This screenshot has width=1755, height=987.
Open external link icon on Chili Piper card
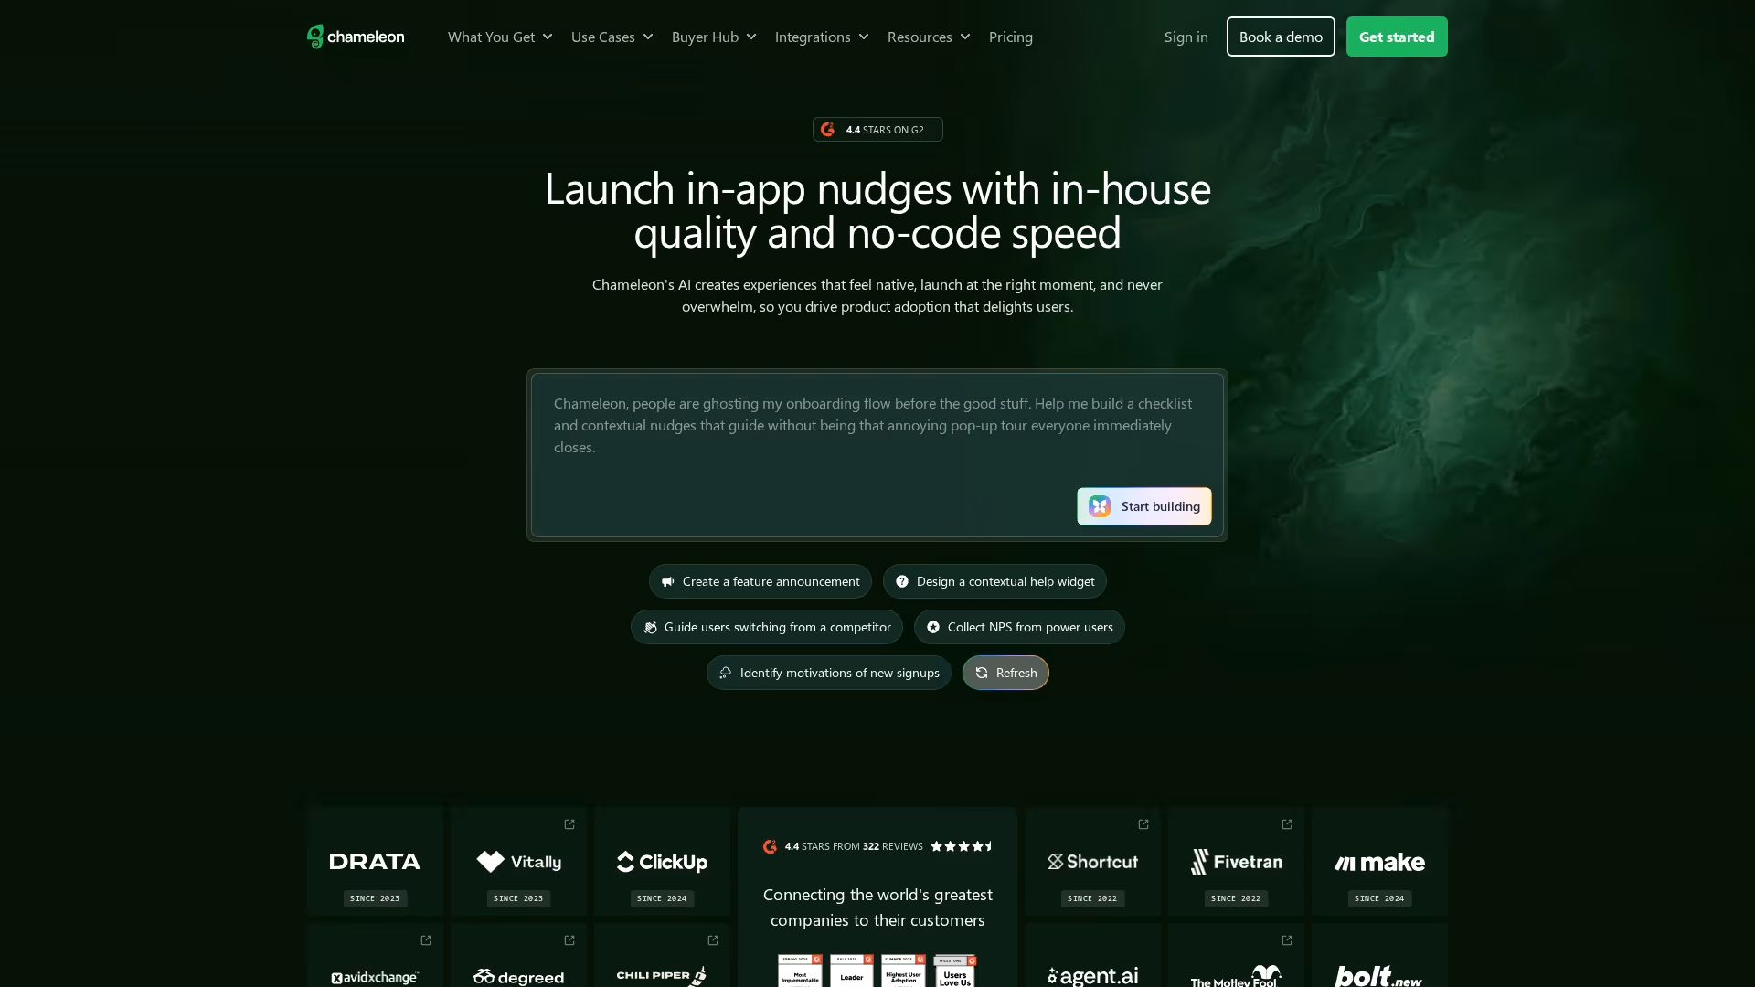point(713,940)
